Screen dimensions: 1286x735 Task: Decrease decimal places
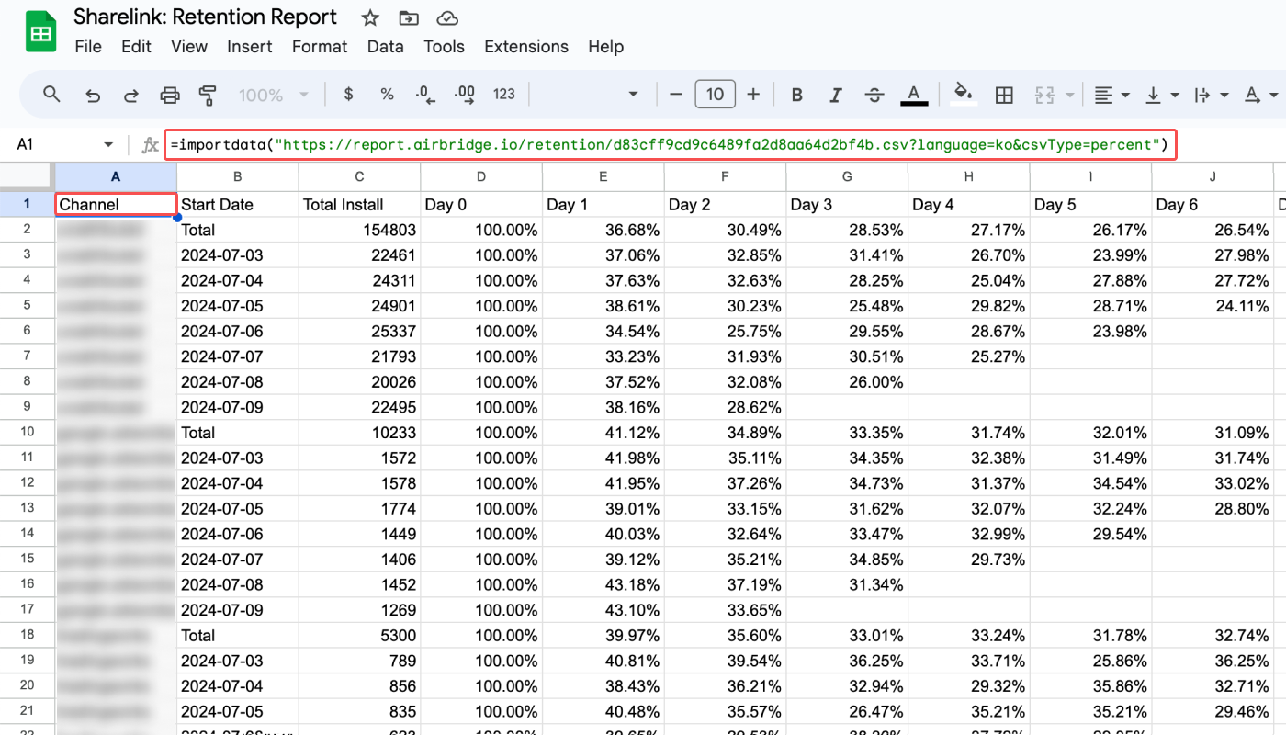[424, 94]
